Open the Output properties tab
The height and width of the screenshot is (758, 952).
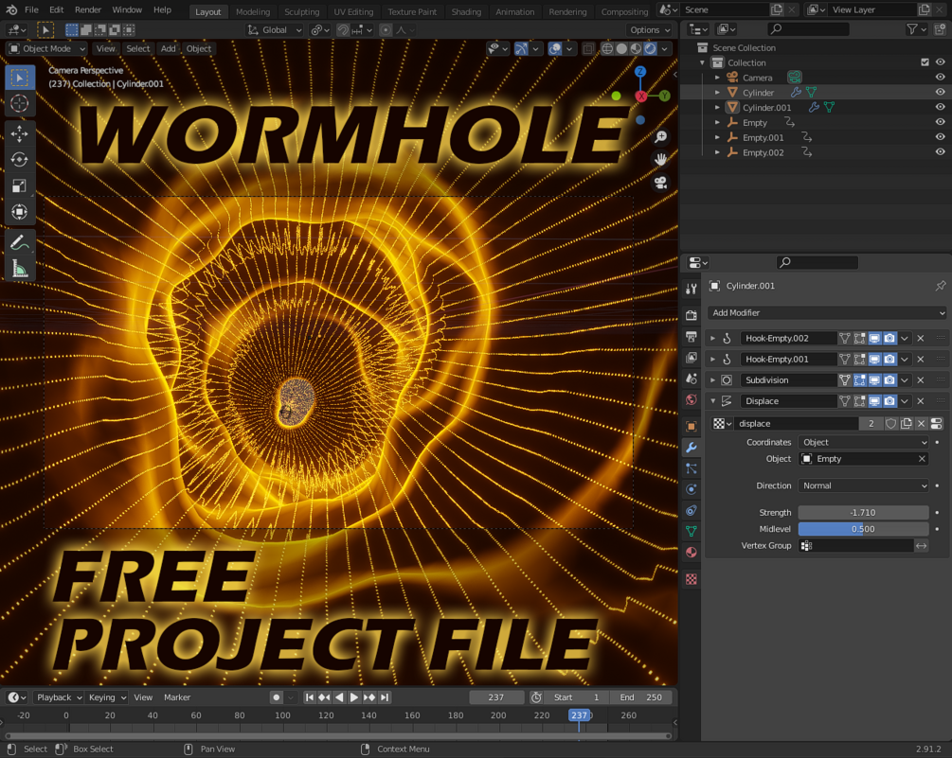[x=692, y=337]
